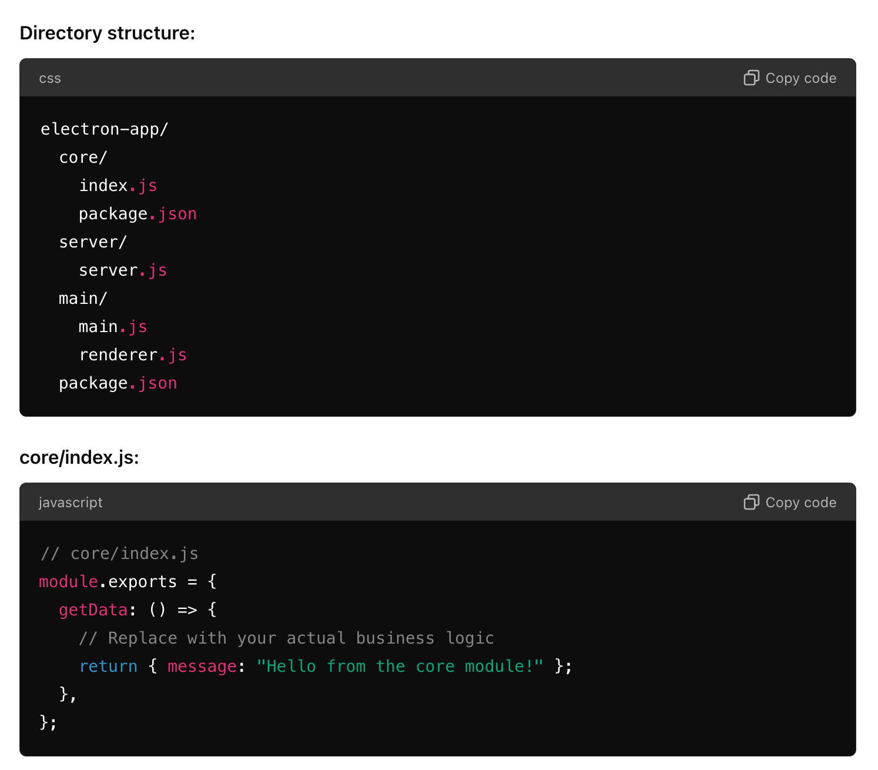Click 'Copy code' text on javascript block

coord(800,503)
